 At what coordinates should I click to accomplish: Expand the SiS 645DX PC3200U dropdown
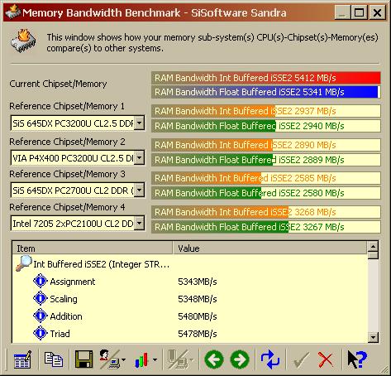[140, 123]
